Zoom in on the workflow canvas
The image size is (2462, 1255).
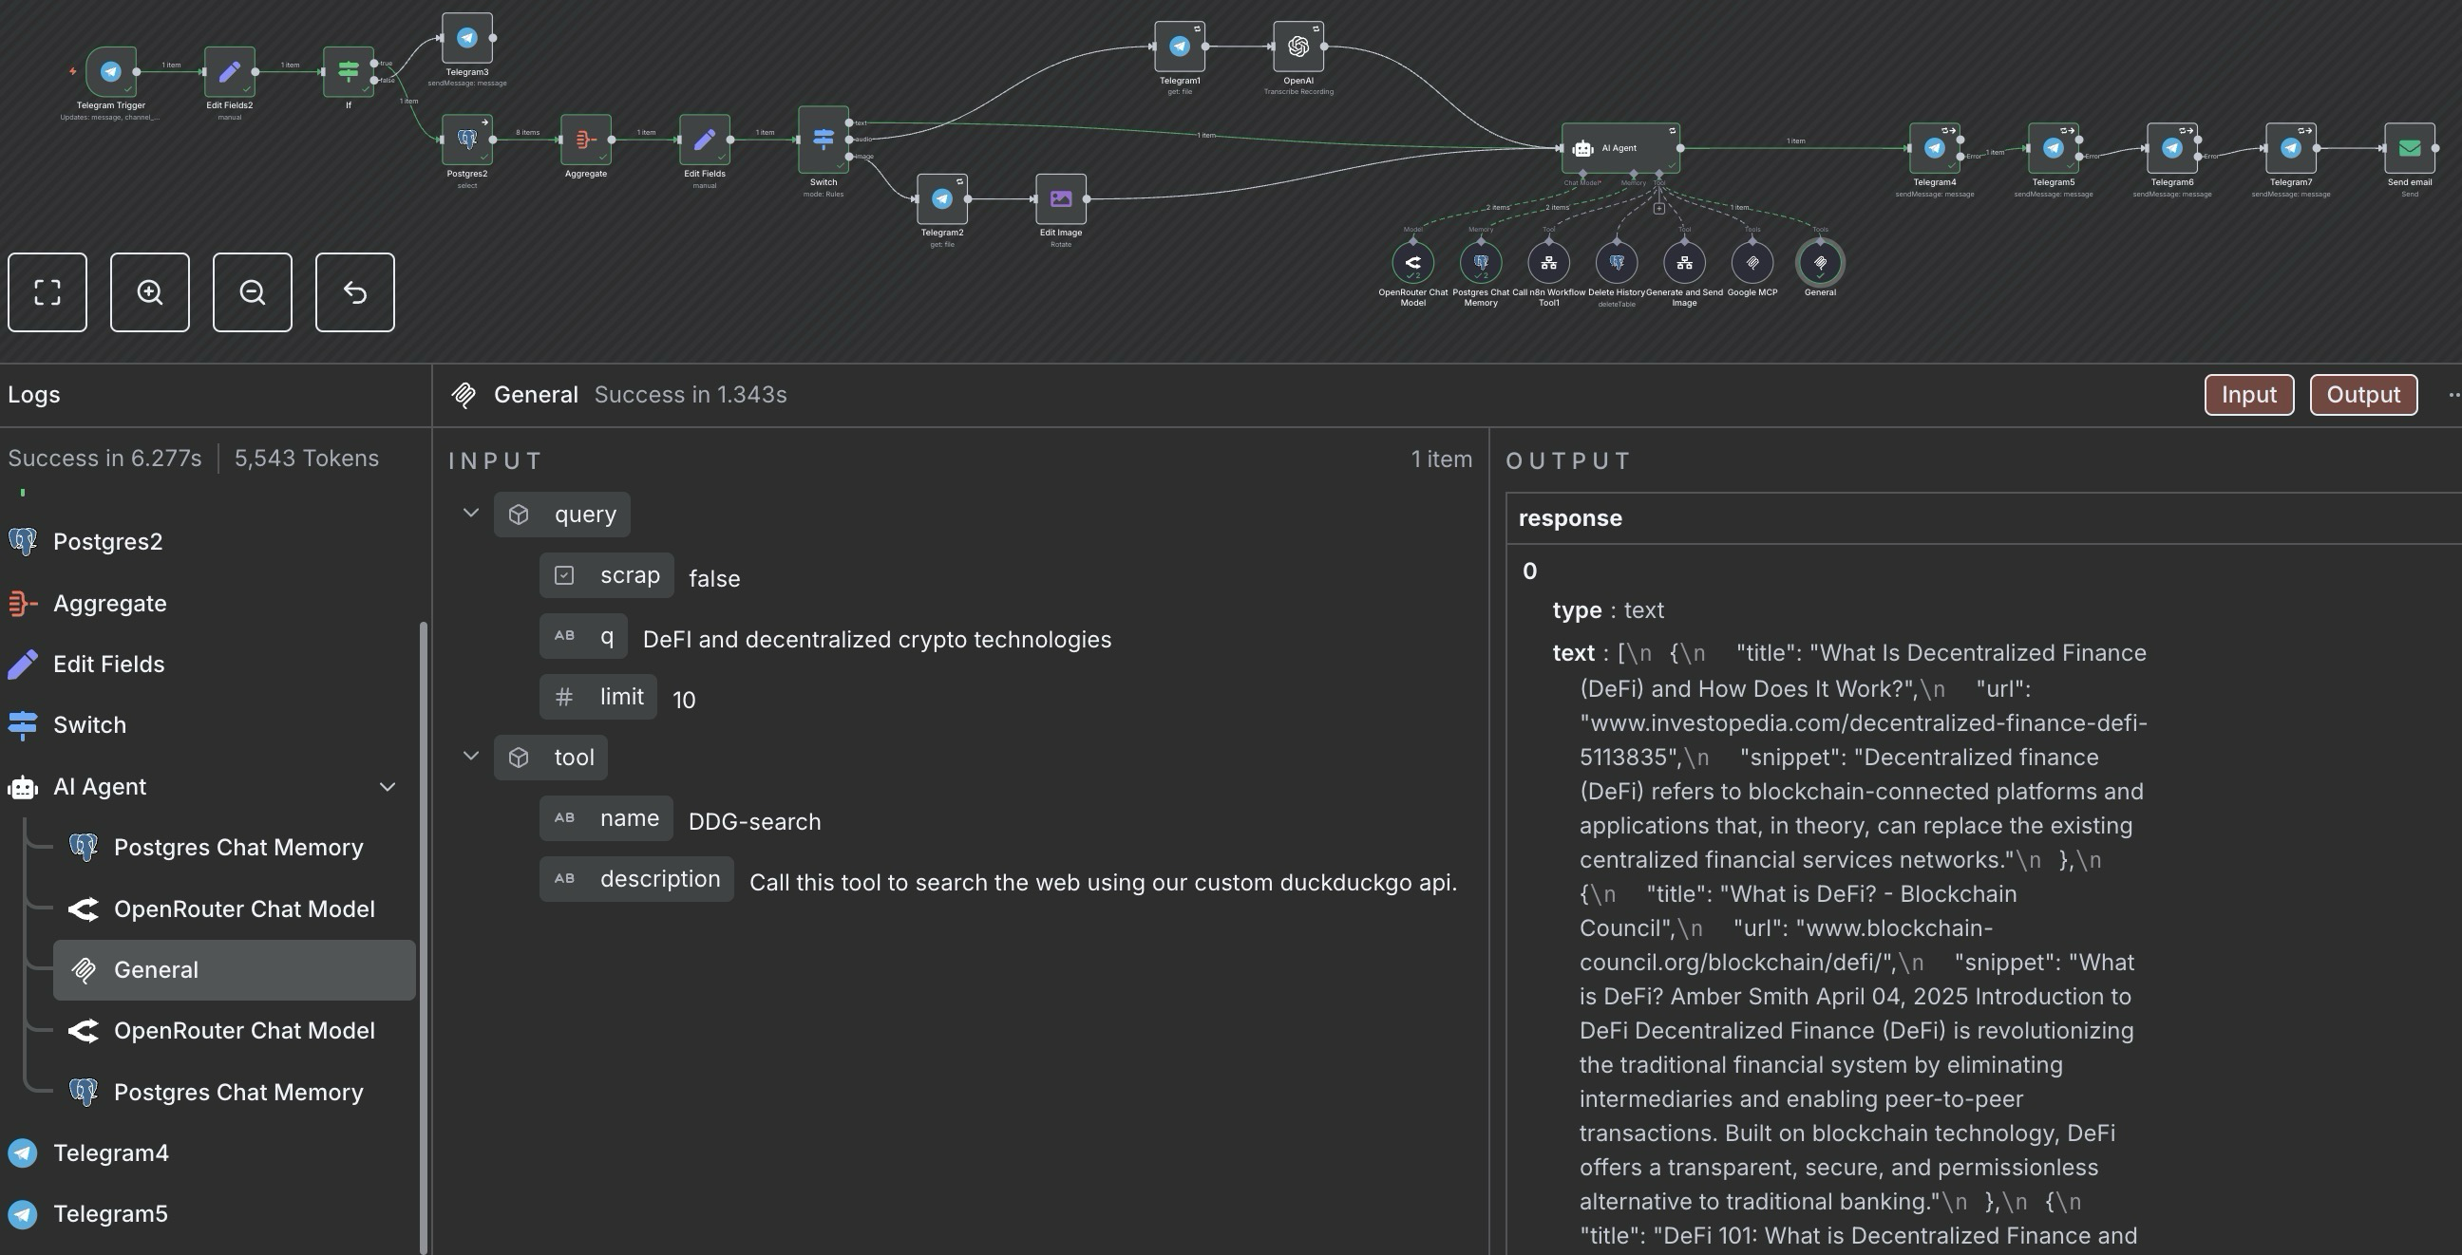(x=150, y=292)
